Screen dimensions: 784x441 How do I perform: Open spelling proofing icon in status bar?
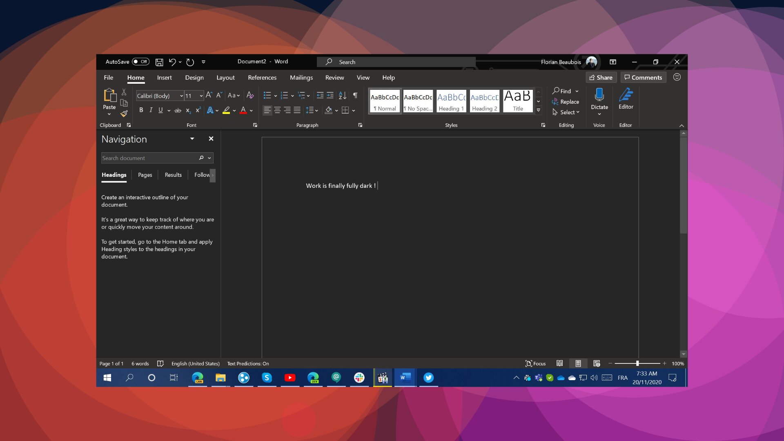pyautogui.click(x=160, y=363)
